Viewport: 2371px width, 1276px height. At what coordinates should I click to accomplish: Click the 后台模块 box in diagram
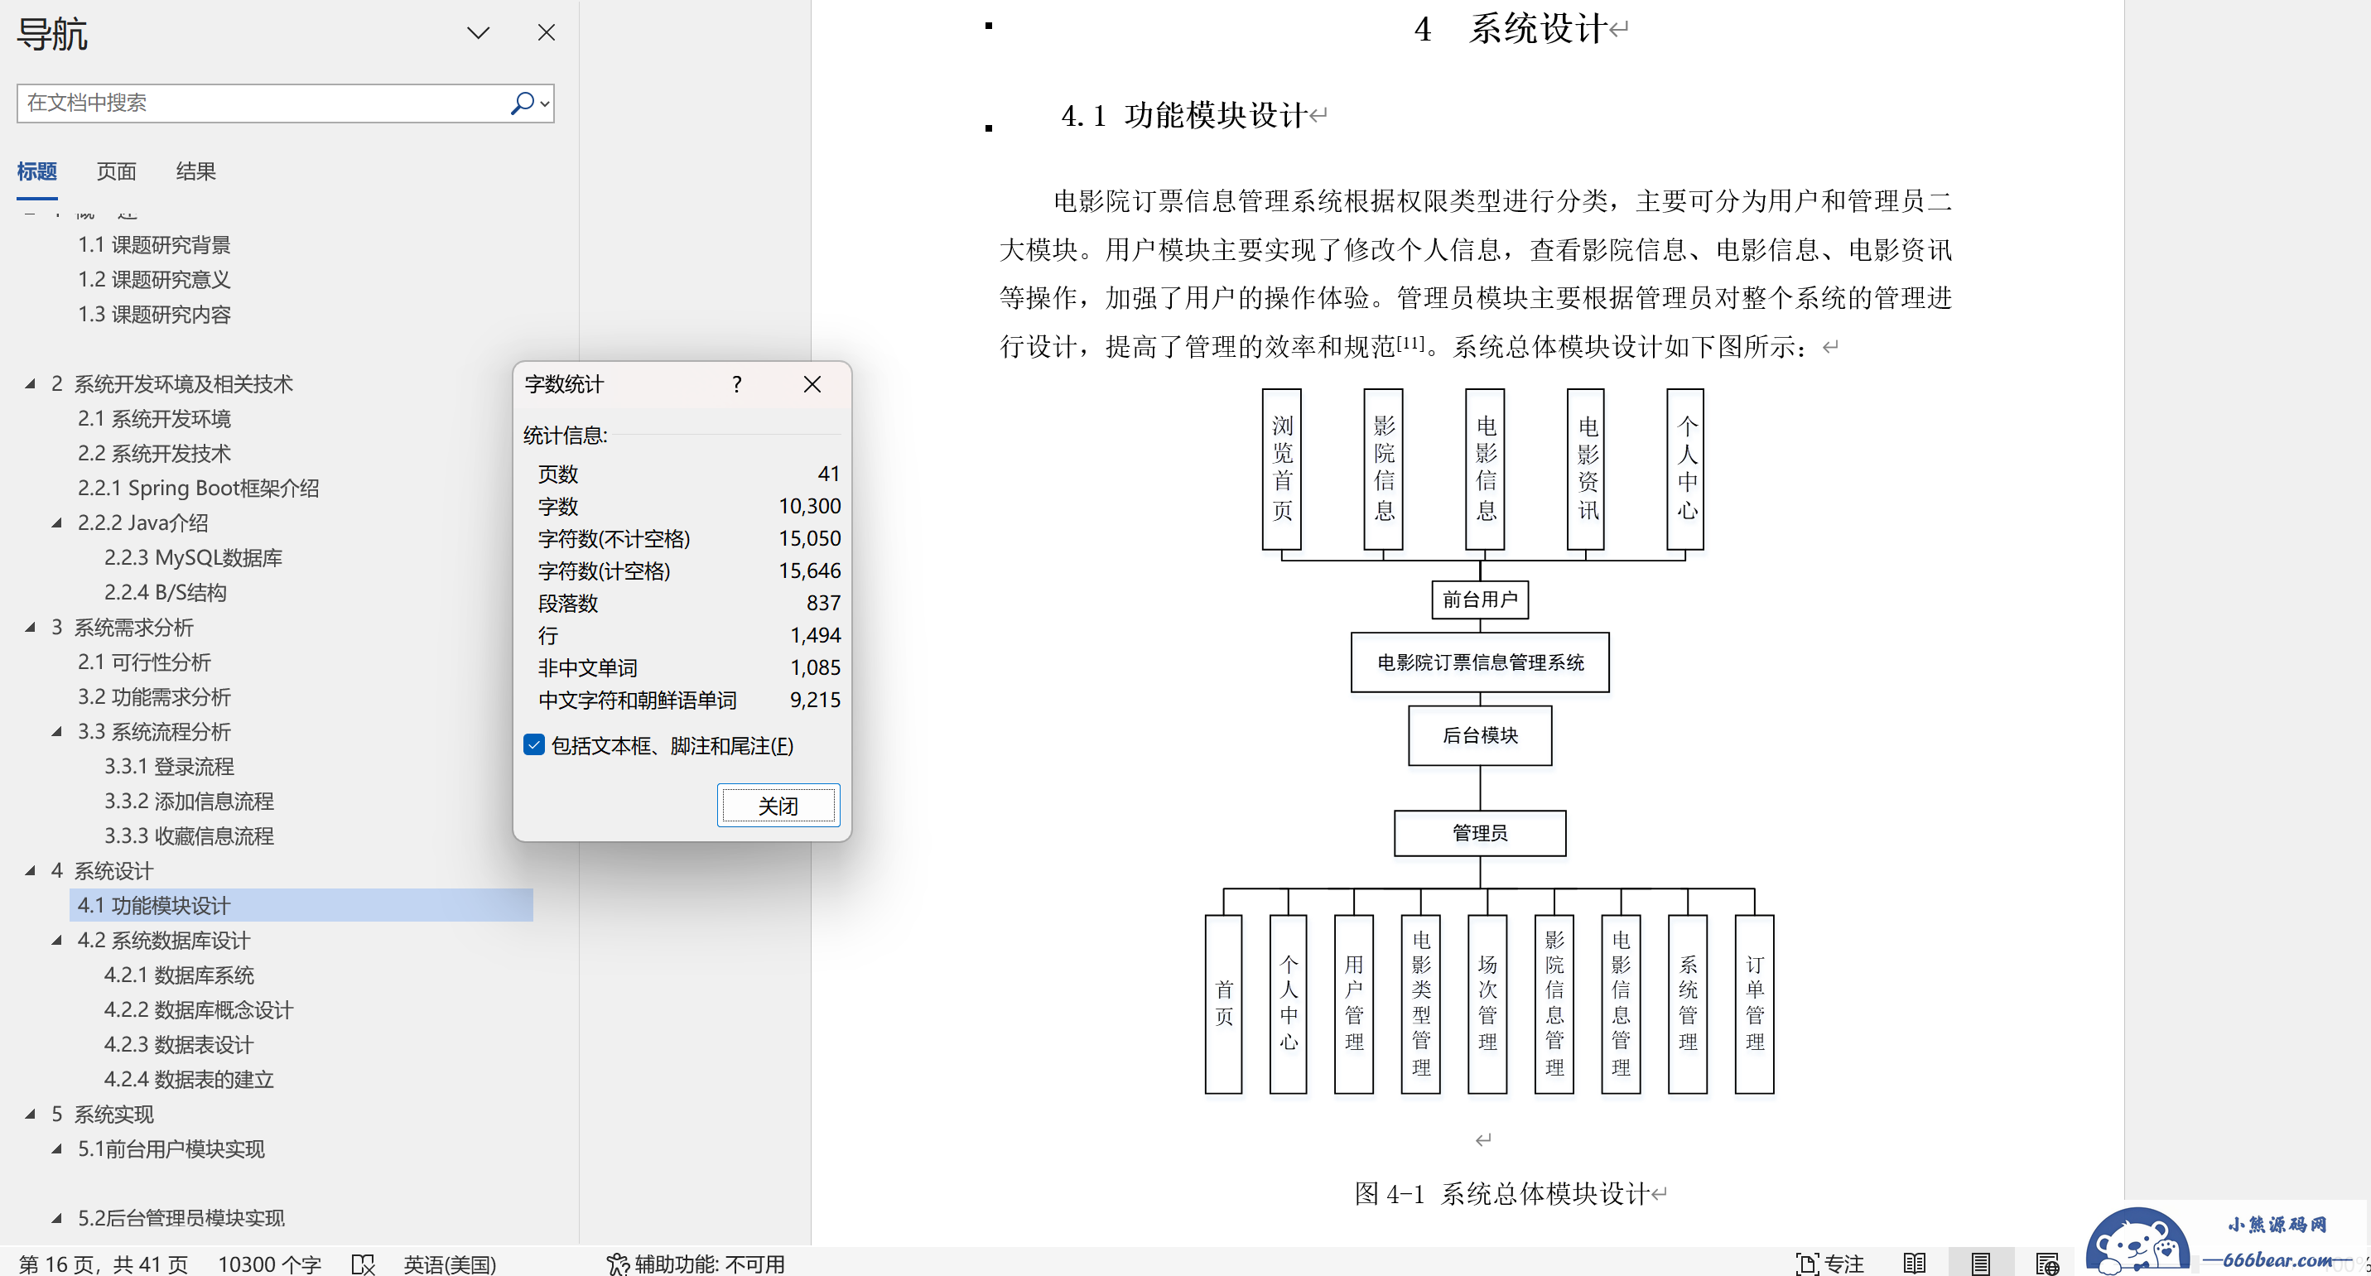[1479, 735]
